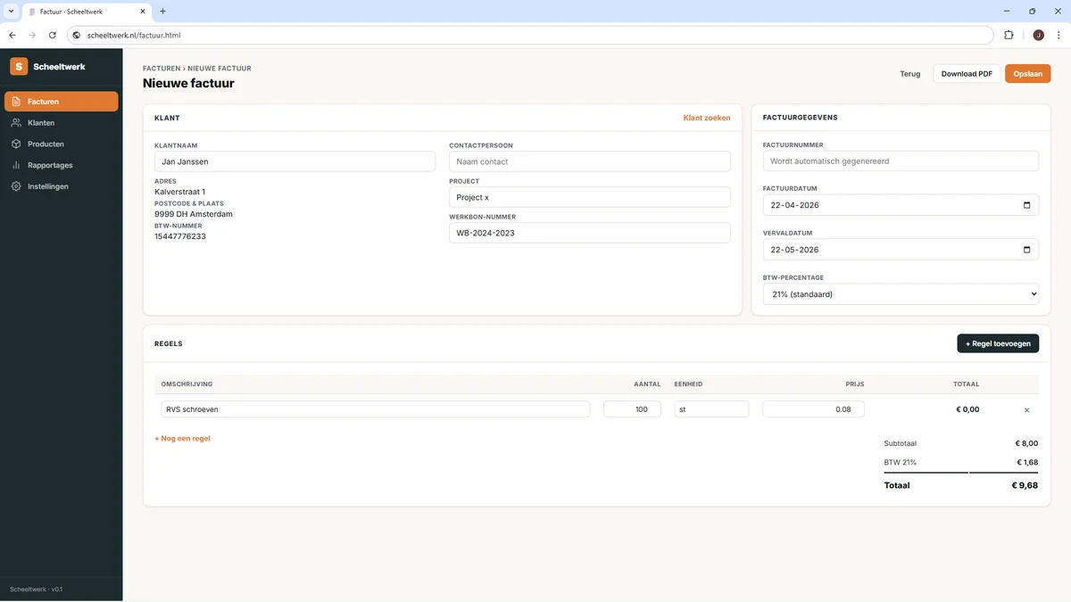1071x602 pixels.
Task: Click the Terug link
Action: (909, 74)
